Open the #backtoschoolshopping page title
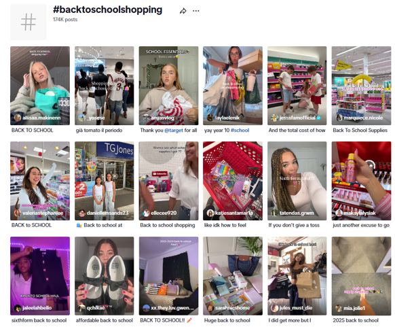Image resolution: width=395 pixels, height=327 pixels. coord(107,10)
